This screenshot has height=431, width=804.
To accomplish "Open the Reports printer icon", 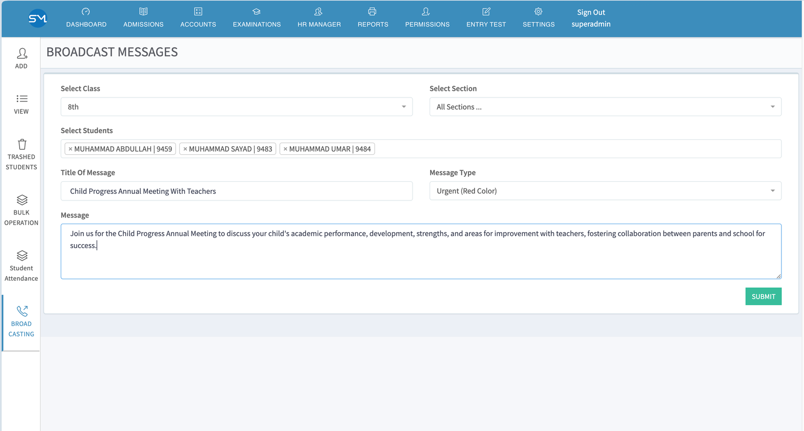I will pos(372,12).
